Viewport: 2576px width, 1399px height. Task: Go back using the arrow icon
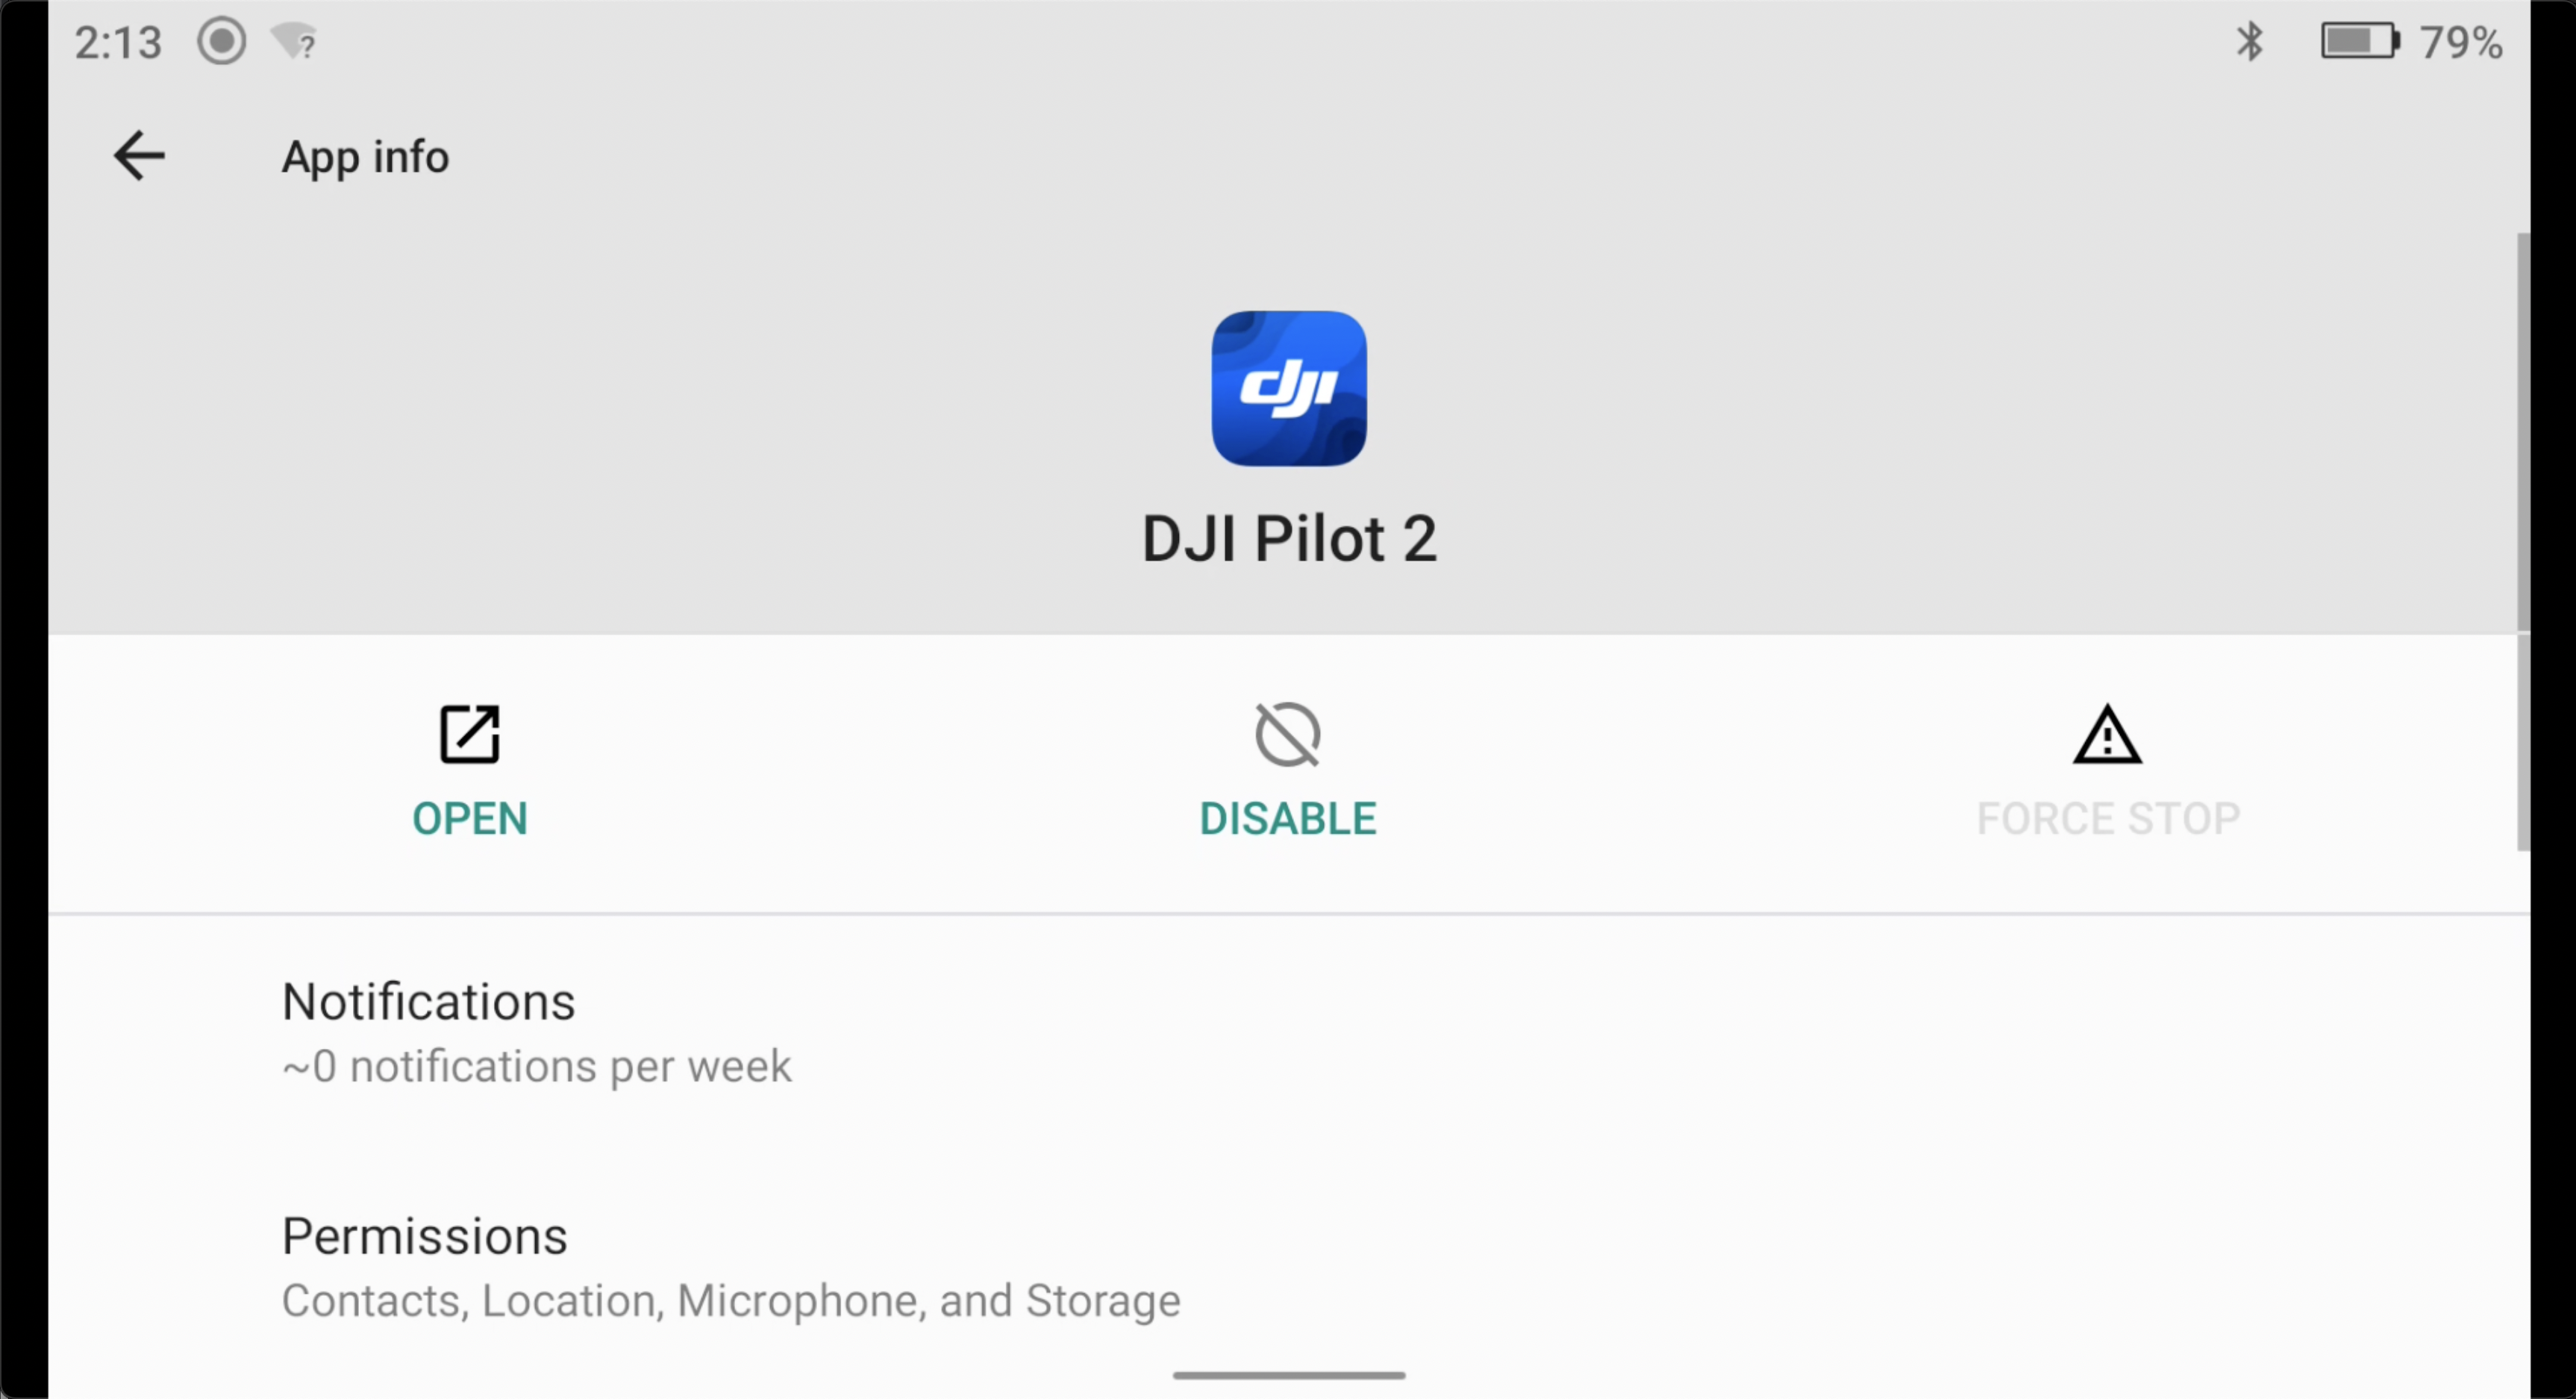(x=139, y=156)
